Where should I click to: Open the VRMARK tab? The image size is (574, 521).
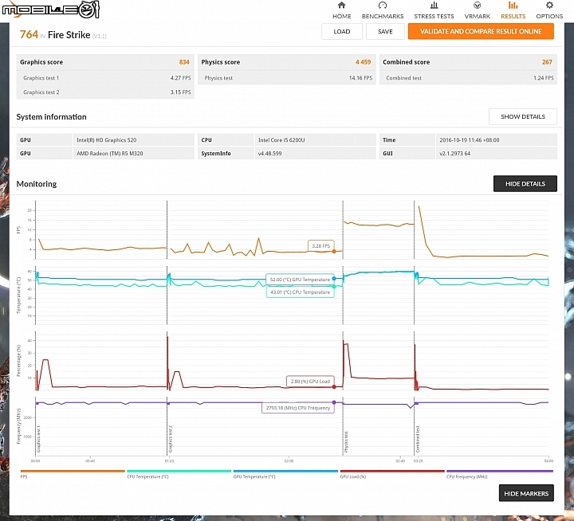(477, 16)
